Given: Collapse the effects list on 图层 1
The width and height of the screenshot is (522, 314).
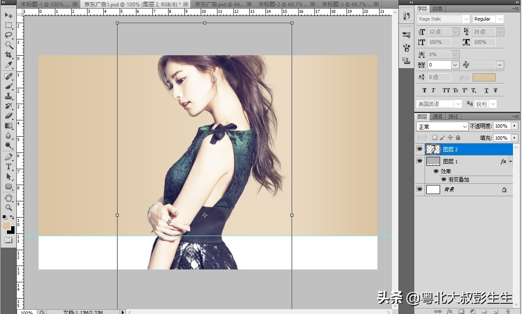Looking at the screenshot, I should pos(511,161).
